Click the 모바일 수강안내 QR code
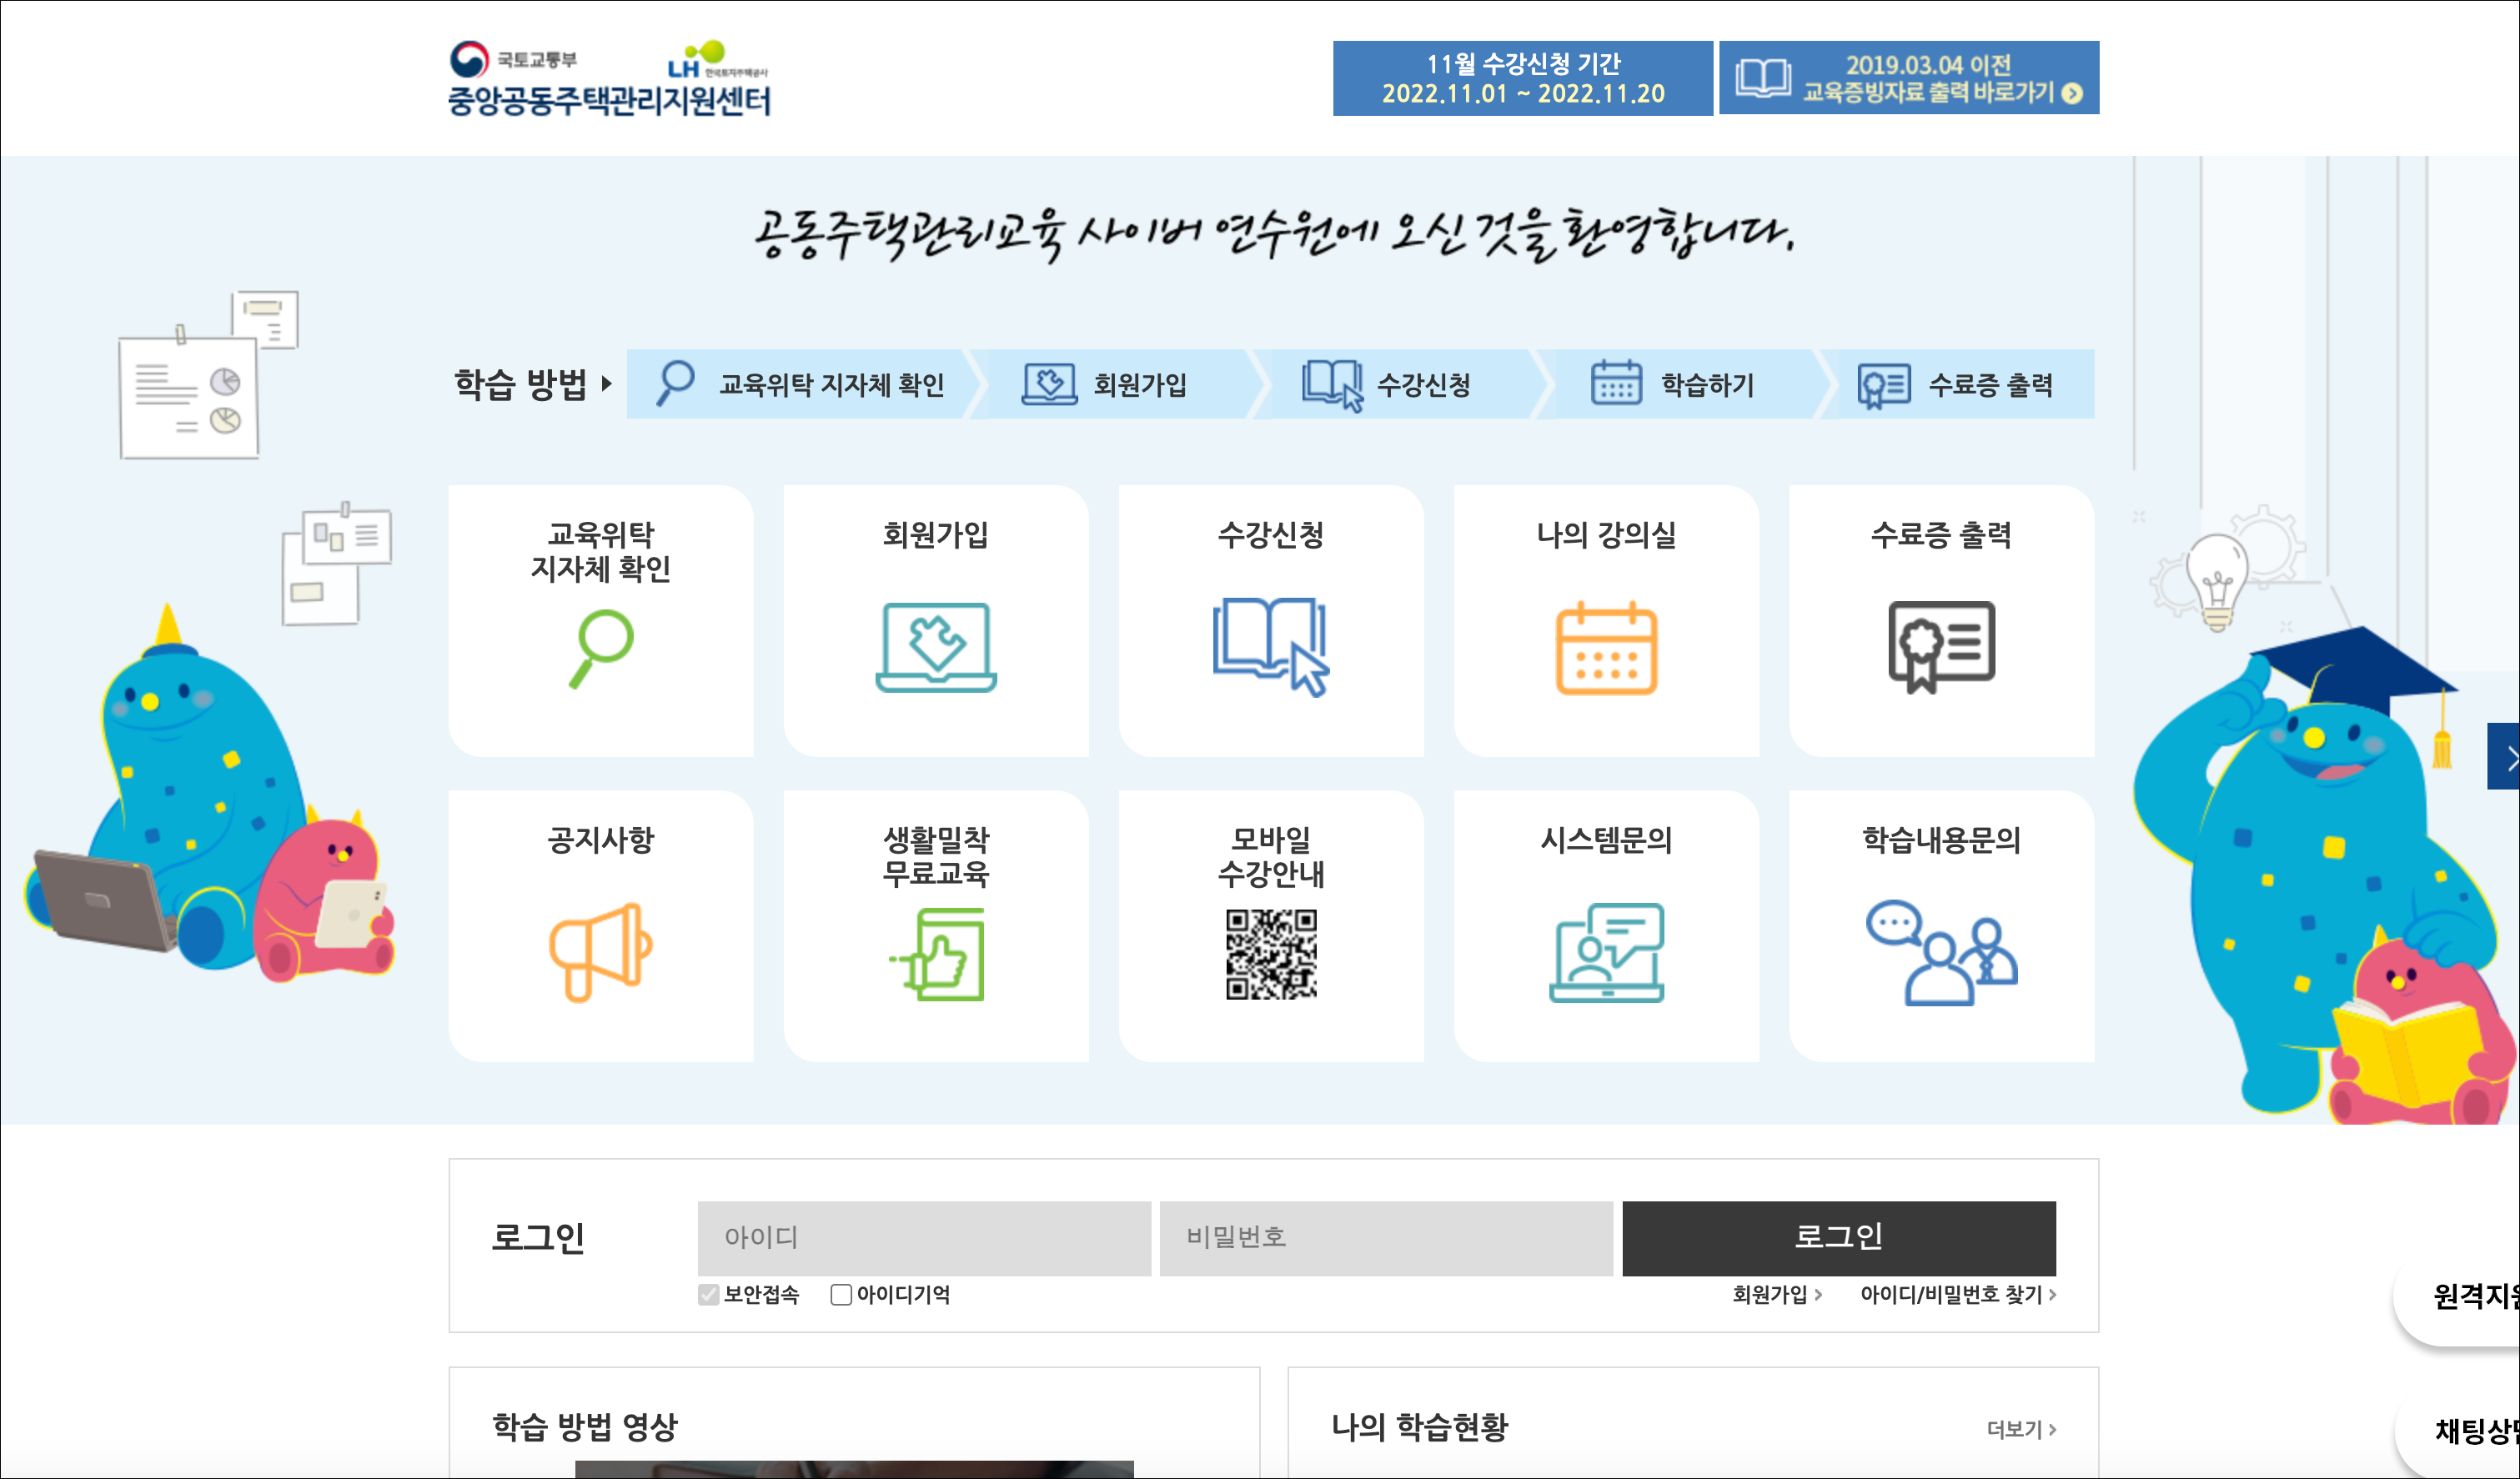The image size is (2520, 1479). pyautogui.click(x=1271, y=954)
